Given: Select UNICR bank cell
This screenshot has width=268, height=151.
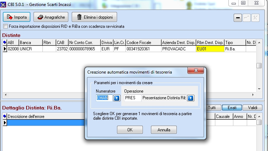Looking at the screenshot, I should tap(31, 49).
